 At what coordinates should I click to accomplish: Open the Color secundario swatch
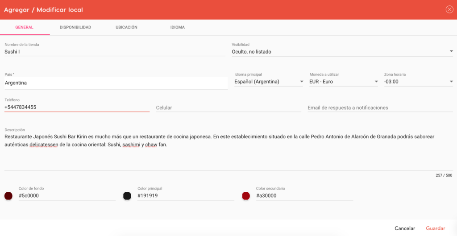[x=246, y=196]
